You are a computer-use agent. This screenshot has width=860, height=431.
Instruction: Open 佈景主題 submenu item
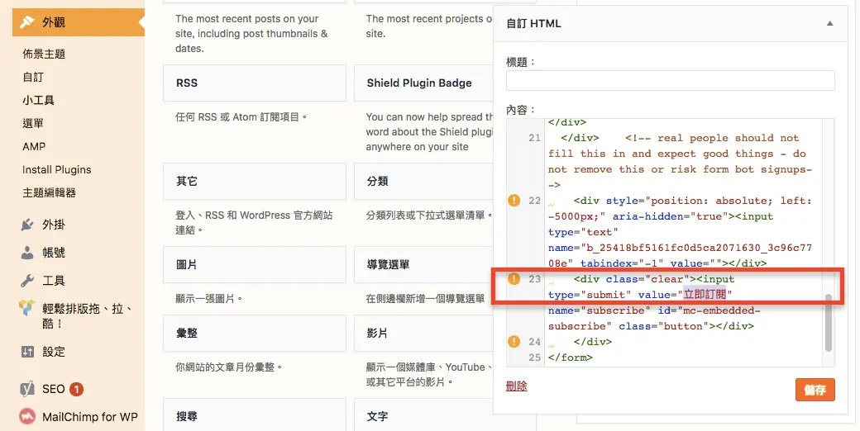pos(44,54)
